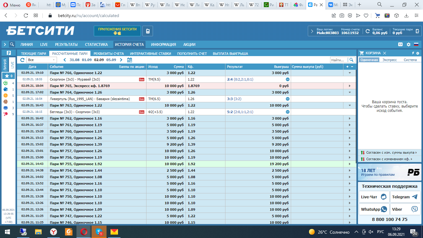Open site settings gear in navigation bar

click(x=408, y=44)
